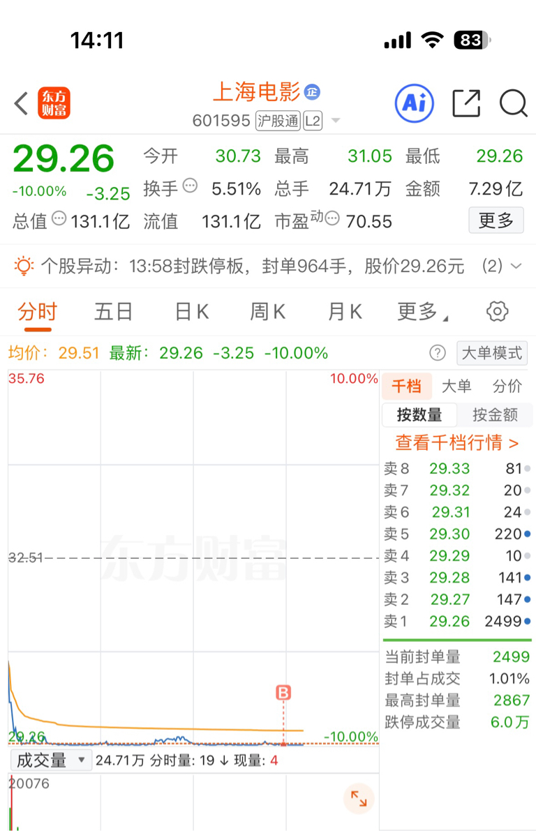
Task: Tap the B marker on the chart
Action: pos(283,692)
